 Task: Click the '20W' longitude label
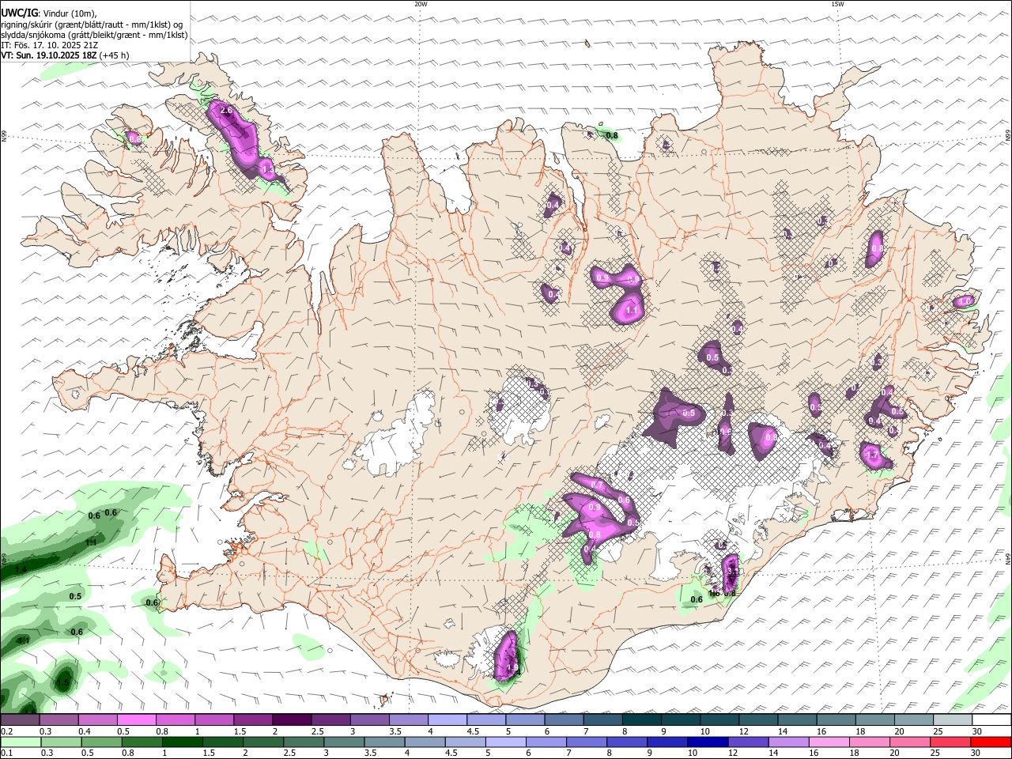(421, 4)
